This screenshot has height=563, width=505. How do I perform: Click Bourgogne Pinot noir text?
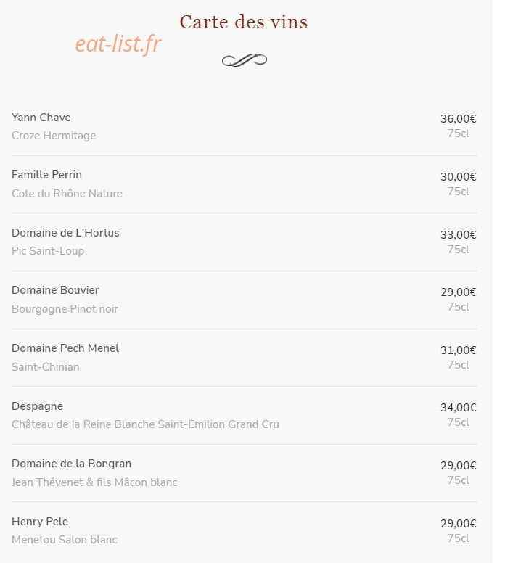(65, 309)
